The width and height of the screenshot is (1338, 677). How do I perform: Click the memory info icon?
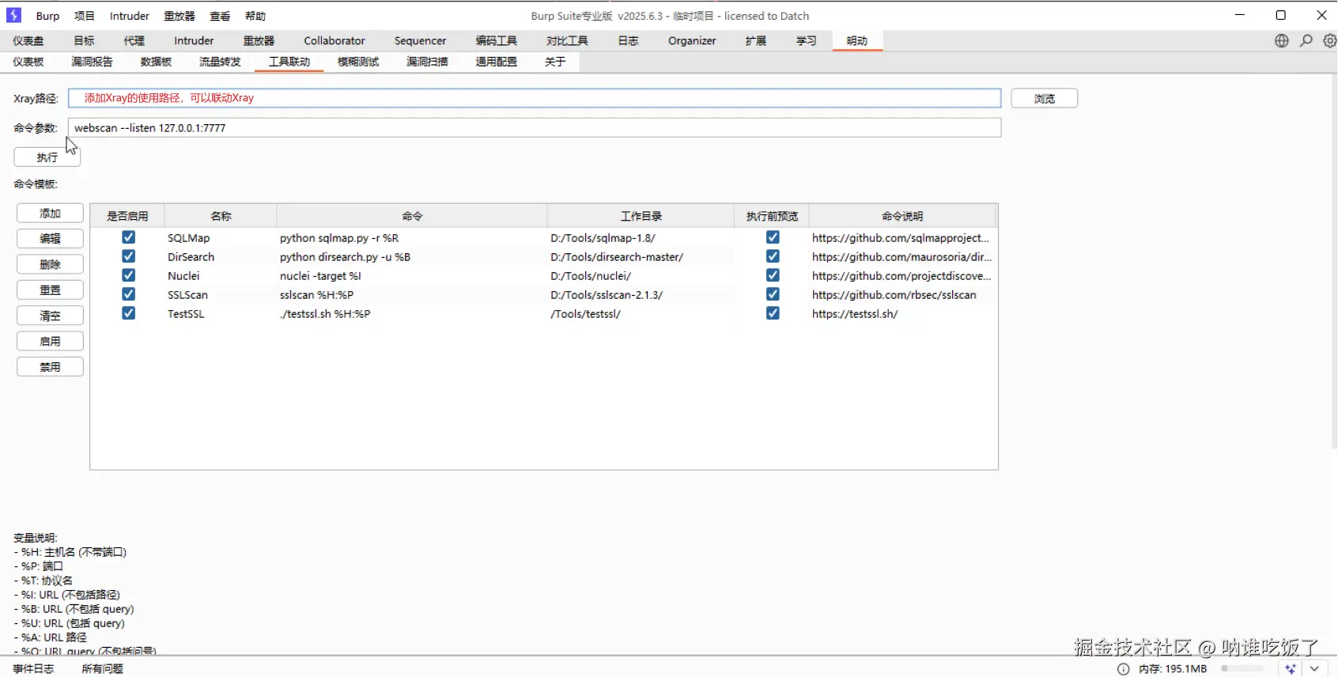click(1124, 669)
